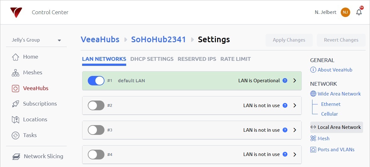This screenshot has width=370, height=167.
Task: Click the Network Slicing layers icon
Action: (16, 156)
